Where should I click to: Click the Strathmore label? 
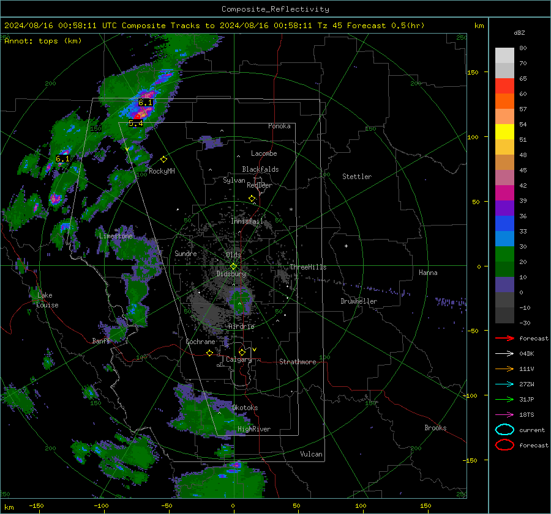click(298, 362)
